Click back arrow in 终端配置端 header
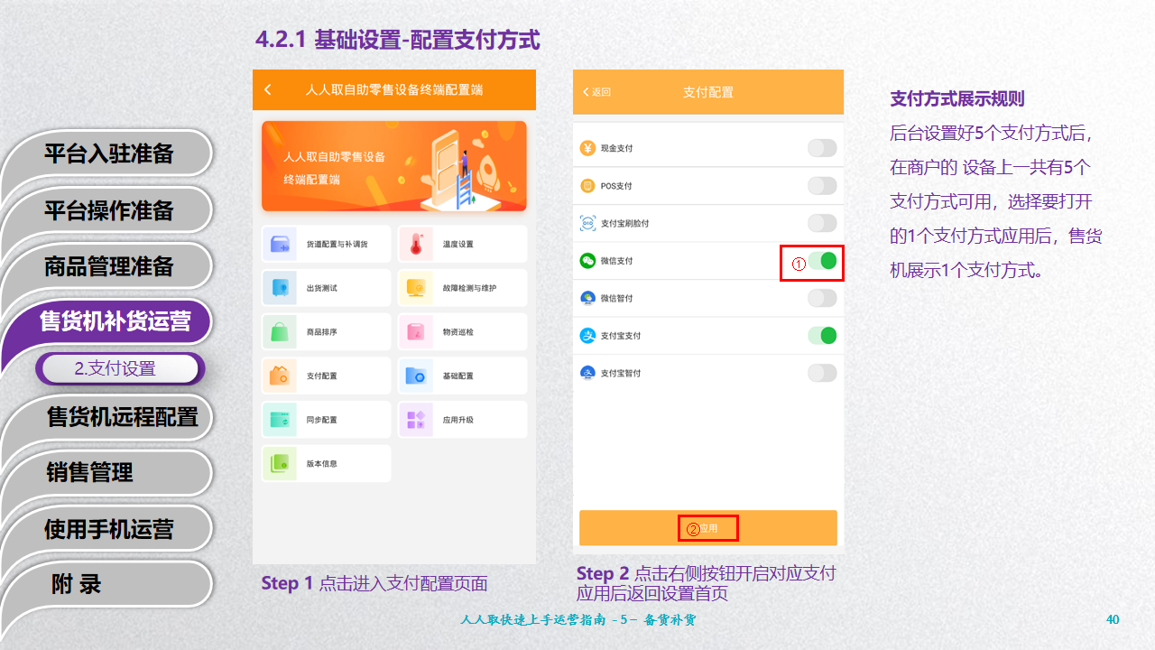Viewport: 1155px width, 650px height. [x=268, y=89]
